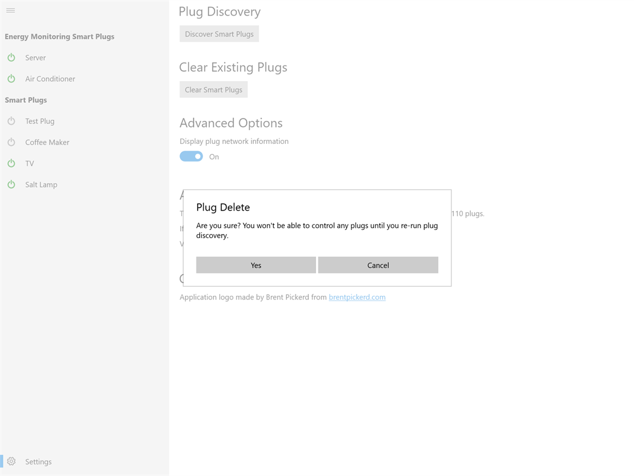Cancel the Plug Delete dialog
The height and width of the screenshot is (476, 634).
click(378, 265)
